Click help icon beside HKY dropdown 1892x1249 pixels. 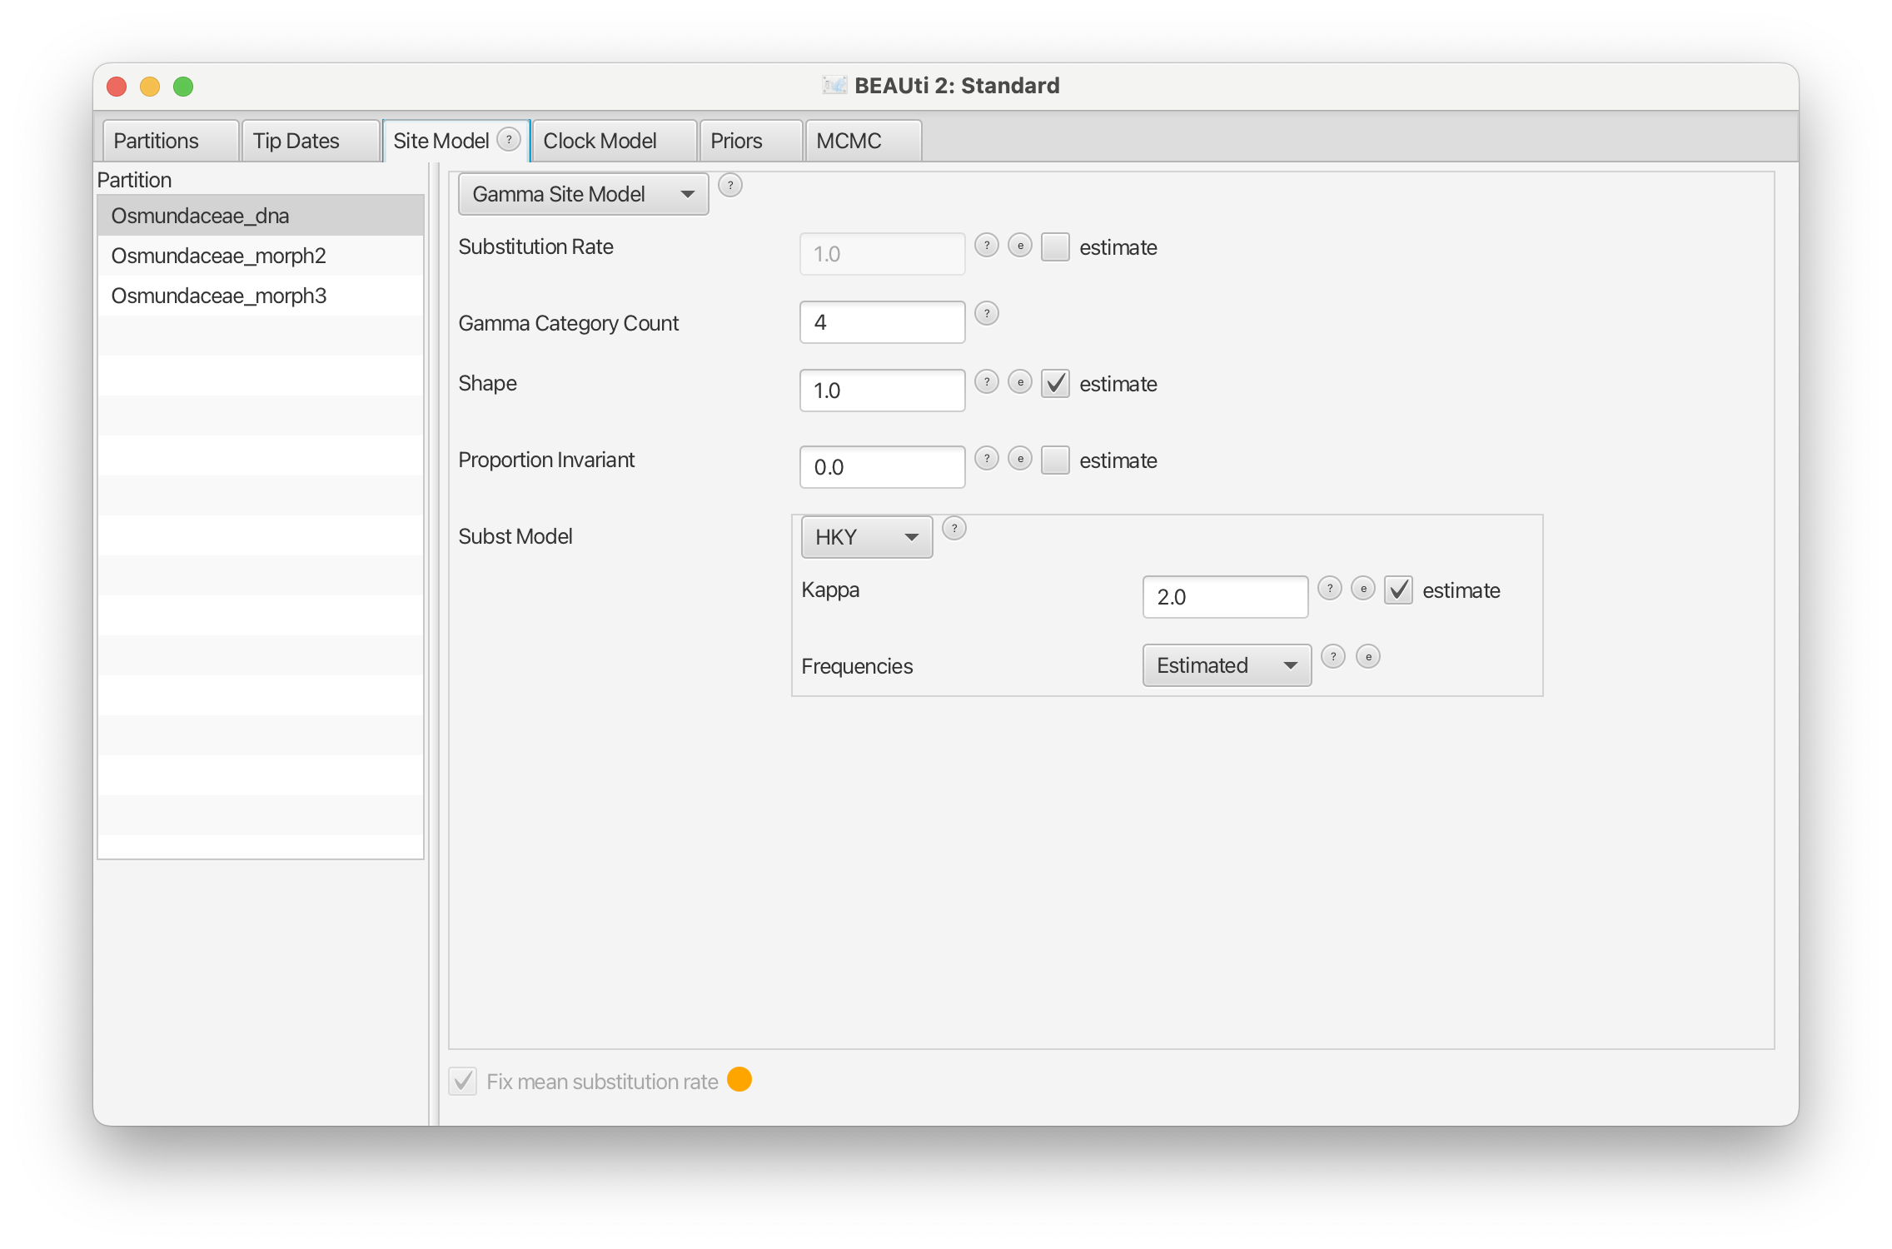pos(954,528)
